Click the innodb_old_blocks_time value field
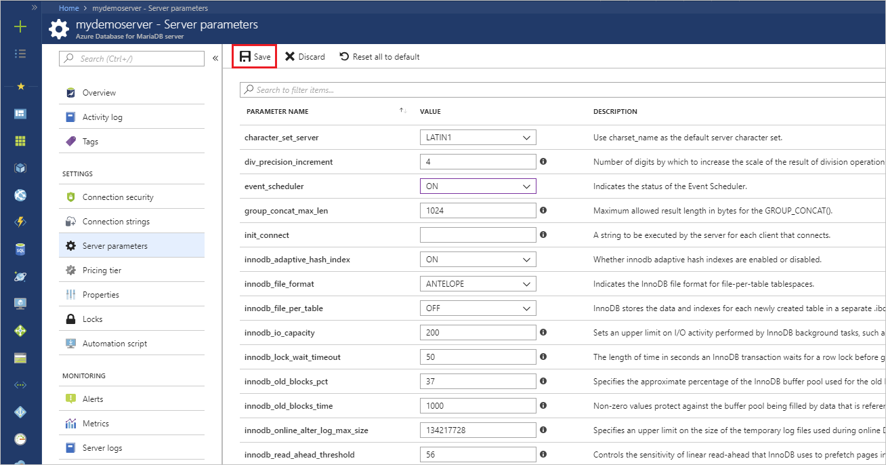The image size is (886, 465). [478, 406]
